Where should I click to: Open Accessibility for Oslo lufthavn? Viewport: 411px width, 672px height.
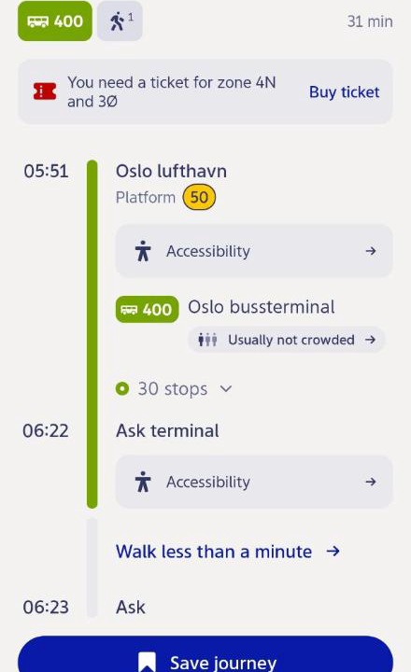pos(254,251)
